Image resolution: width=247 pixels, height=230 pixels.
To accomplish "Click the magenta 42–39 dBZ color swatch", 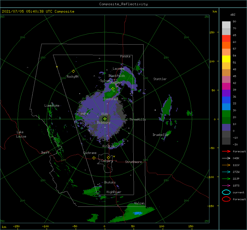I will [226, 86].
